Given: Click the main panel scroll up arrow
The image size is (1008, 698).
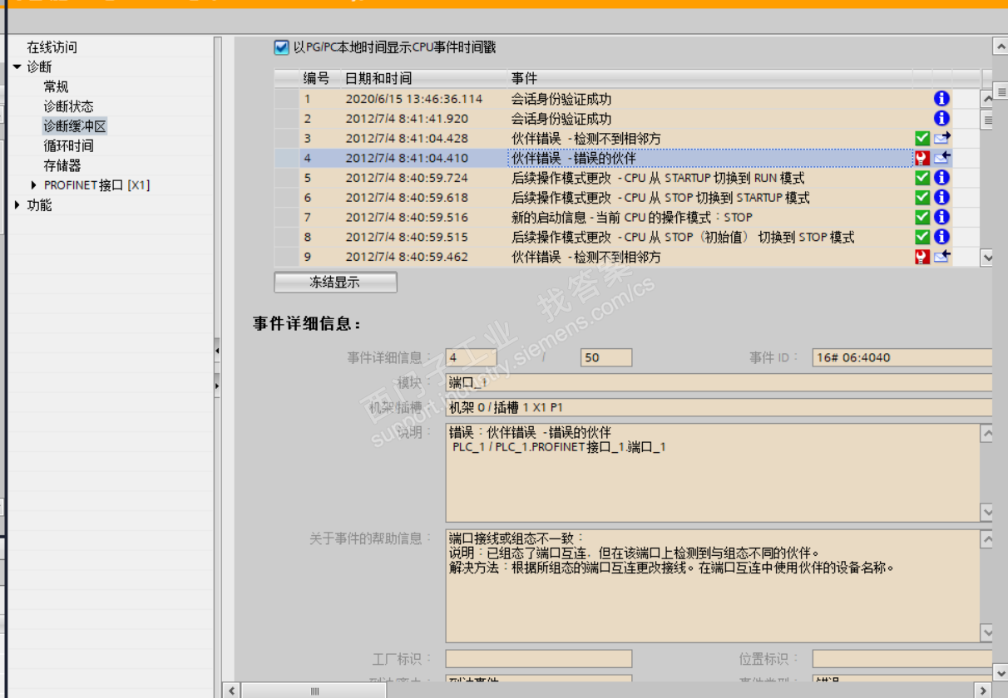Looking at the screenshot, I should (x=1001, y=46).
